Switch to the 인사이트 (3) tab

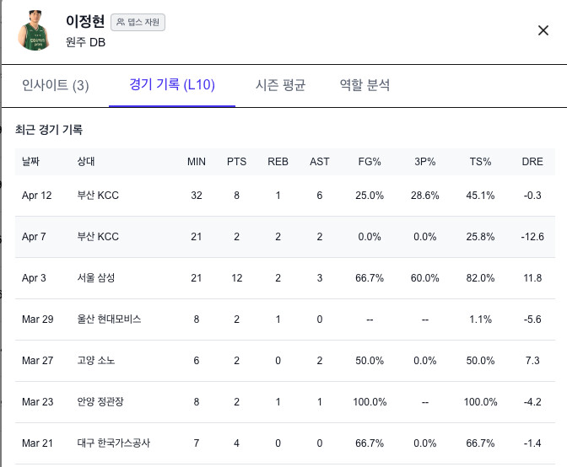[x=55, y=85]
